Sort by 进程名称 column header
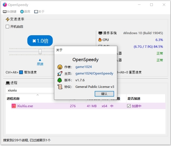Screen dimensions: 171x146 pos(13,98)
